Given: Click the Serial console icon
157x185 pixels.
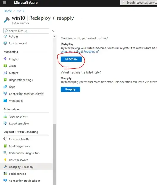Looking at the screenshot, I should [5, 174].
